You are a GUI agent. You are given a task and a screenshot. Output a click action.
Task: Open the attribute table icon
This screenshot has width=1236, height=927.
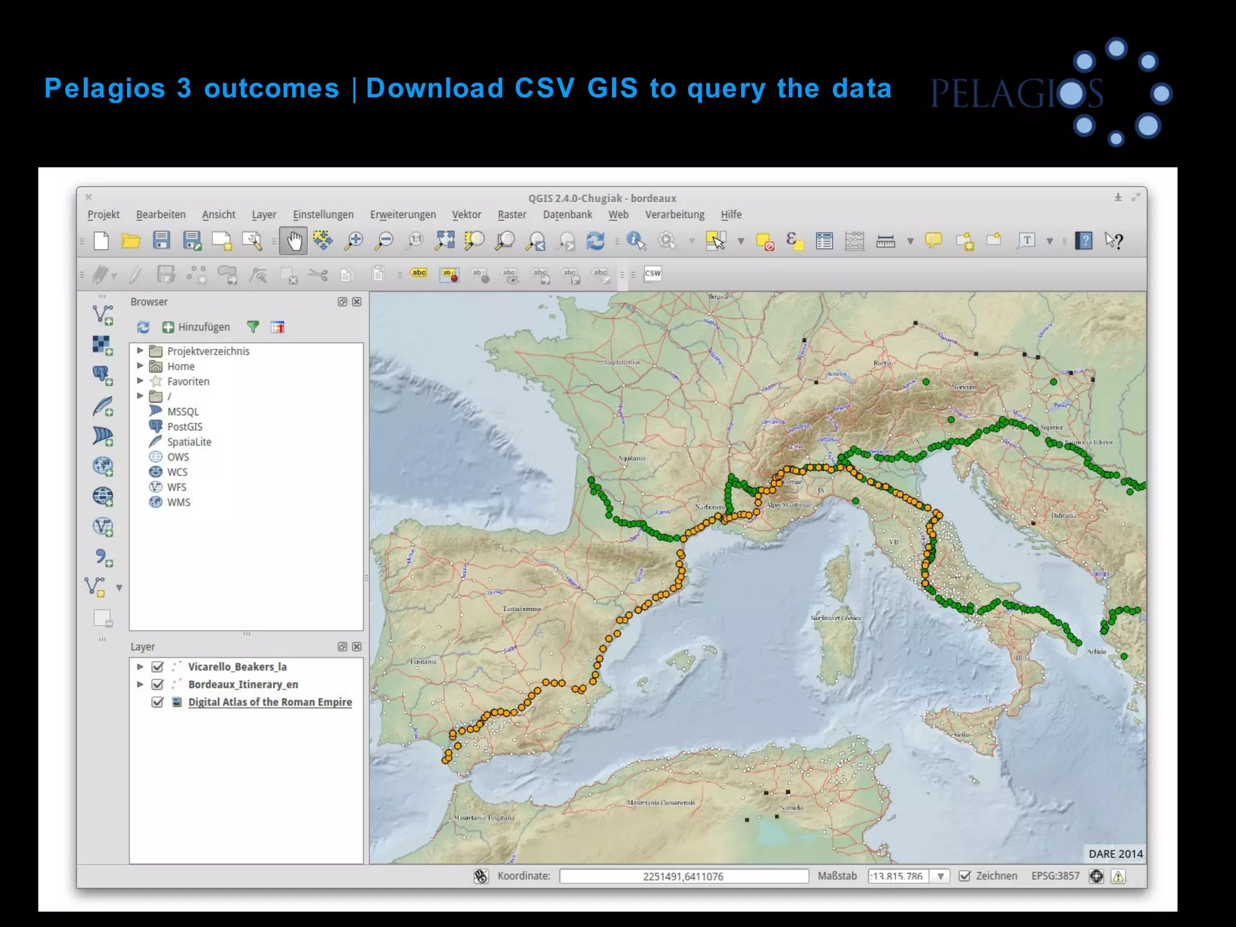click(824, 241)
